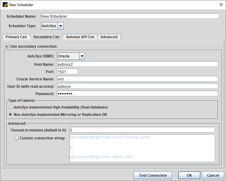Click the Timeout in minutes field
The width and height of the screenshot is (226, 181).
pos(142,130)
